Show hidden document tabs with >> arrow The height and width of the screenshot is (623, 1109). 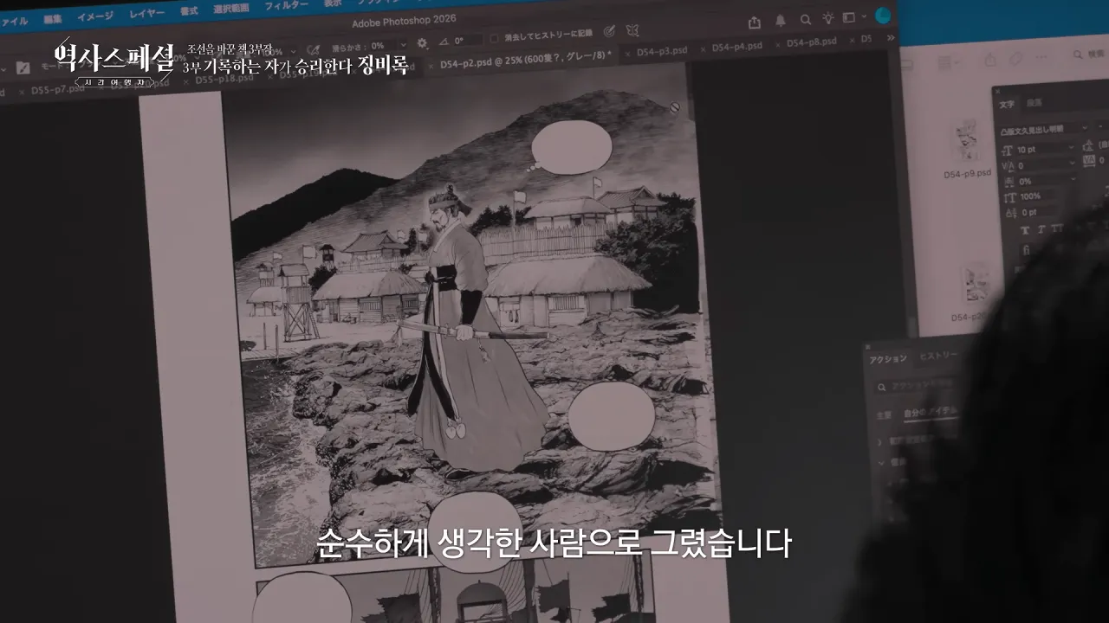point(891,38)
